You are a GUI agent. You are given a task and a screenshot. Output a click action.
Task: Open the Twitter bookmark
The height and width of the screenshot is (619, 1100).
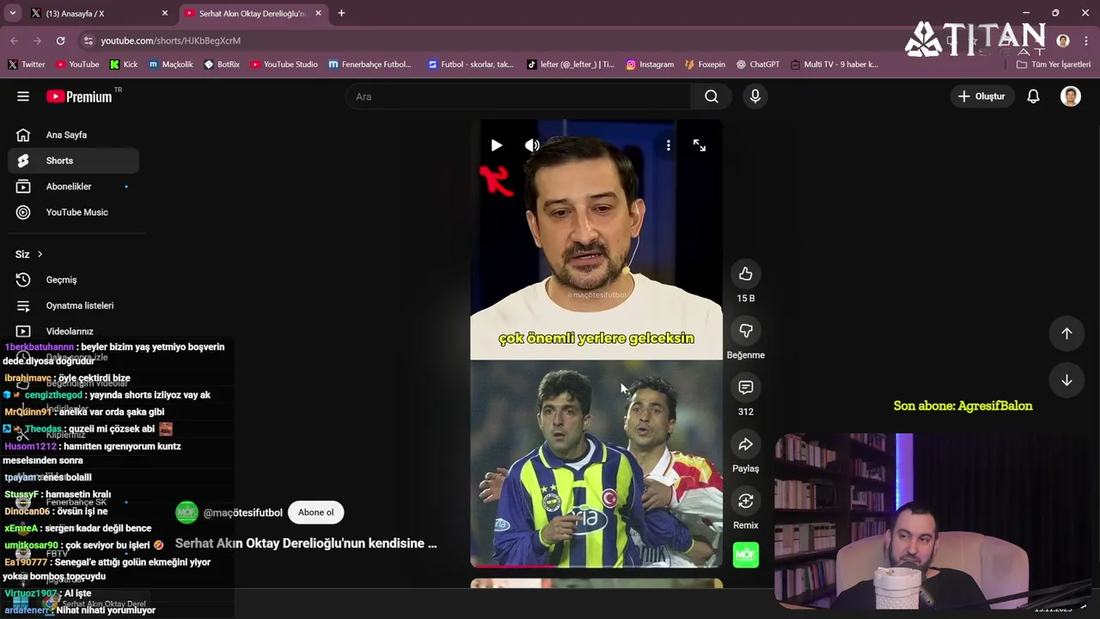pyautogui.click(x=27, y=64)
